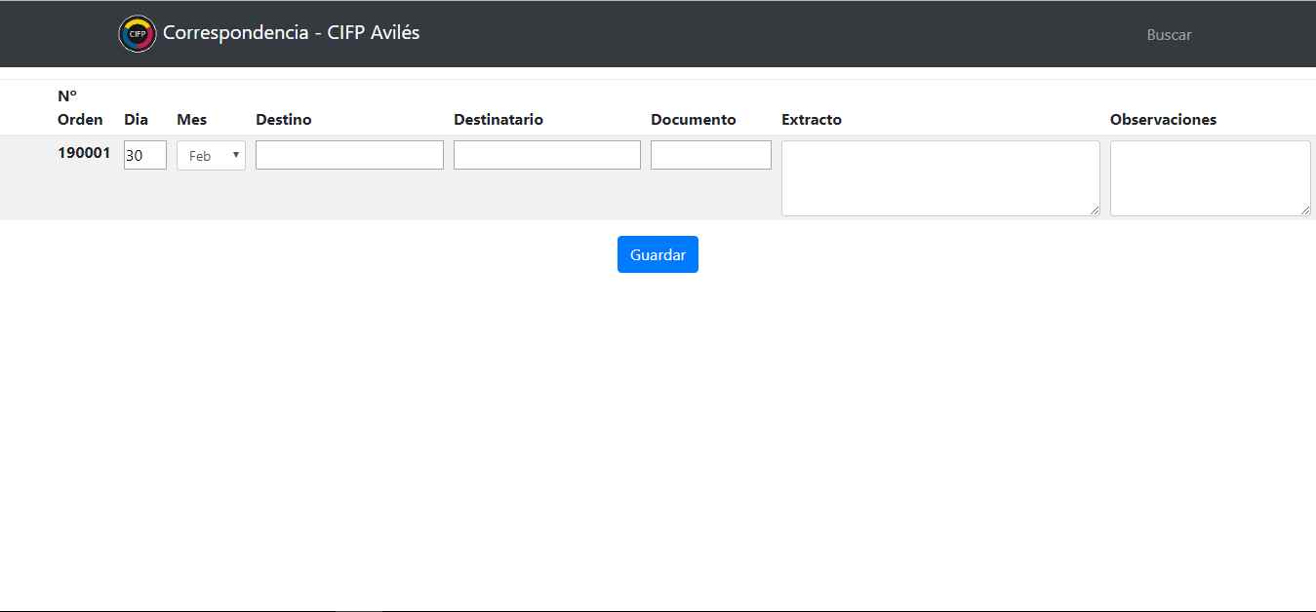The image size is (1316, 612).
Task: Select order number 190001
Action: [84, 153]
